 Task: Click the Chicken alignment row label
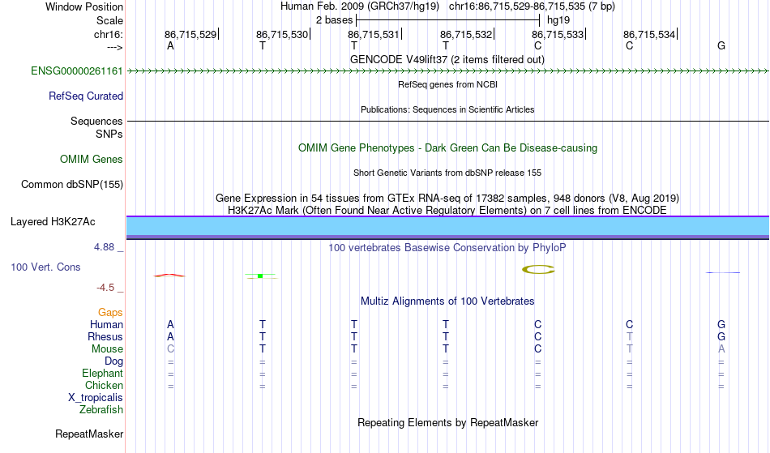point(104,386)
